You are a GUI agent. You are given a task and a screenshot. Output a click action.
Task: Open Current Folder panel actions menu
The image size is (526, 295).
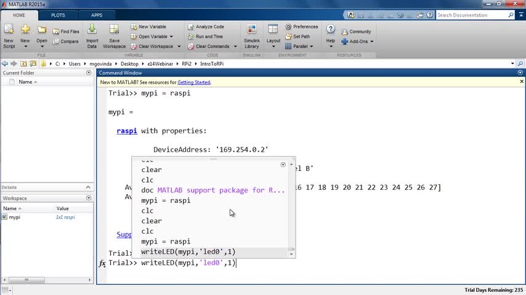(89, 73)
